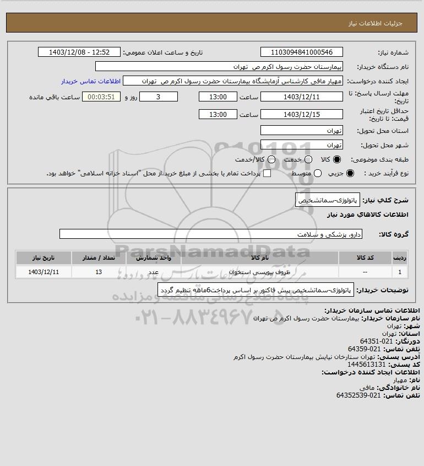
Task: Click the unit cell عدد
Action: click(x=154, y=272)
